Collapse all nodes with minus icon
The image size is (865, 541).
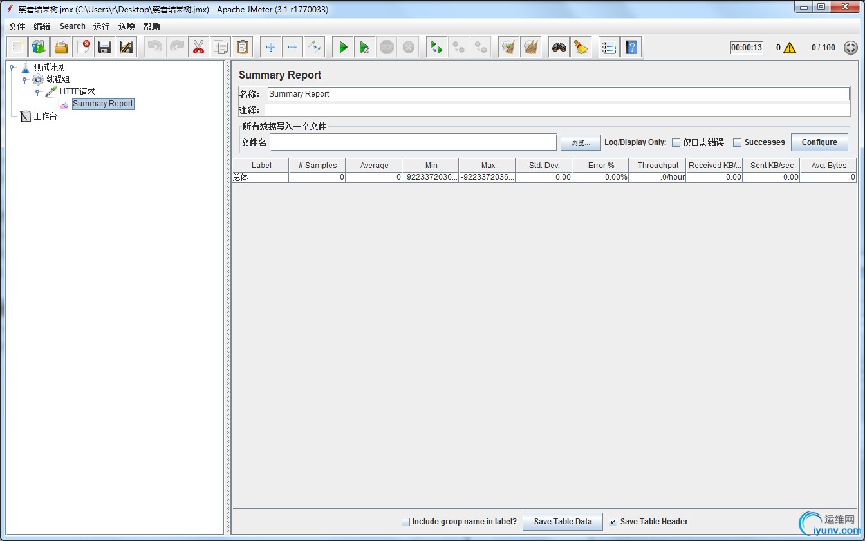pyautogui.click(x=293, y=47)
